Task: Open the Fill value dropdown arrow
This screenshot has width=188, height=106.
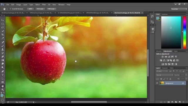Action: (x=186, y=79)
